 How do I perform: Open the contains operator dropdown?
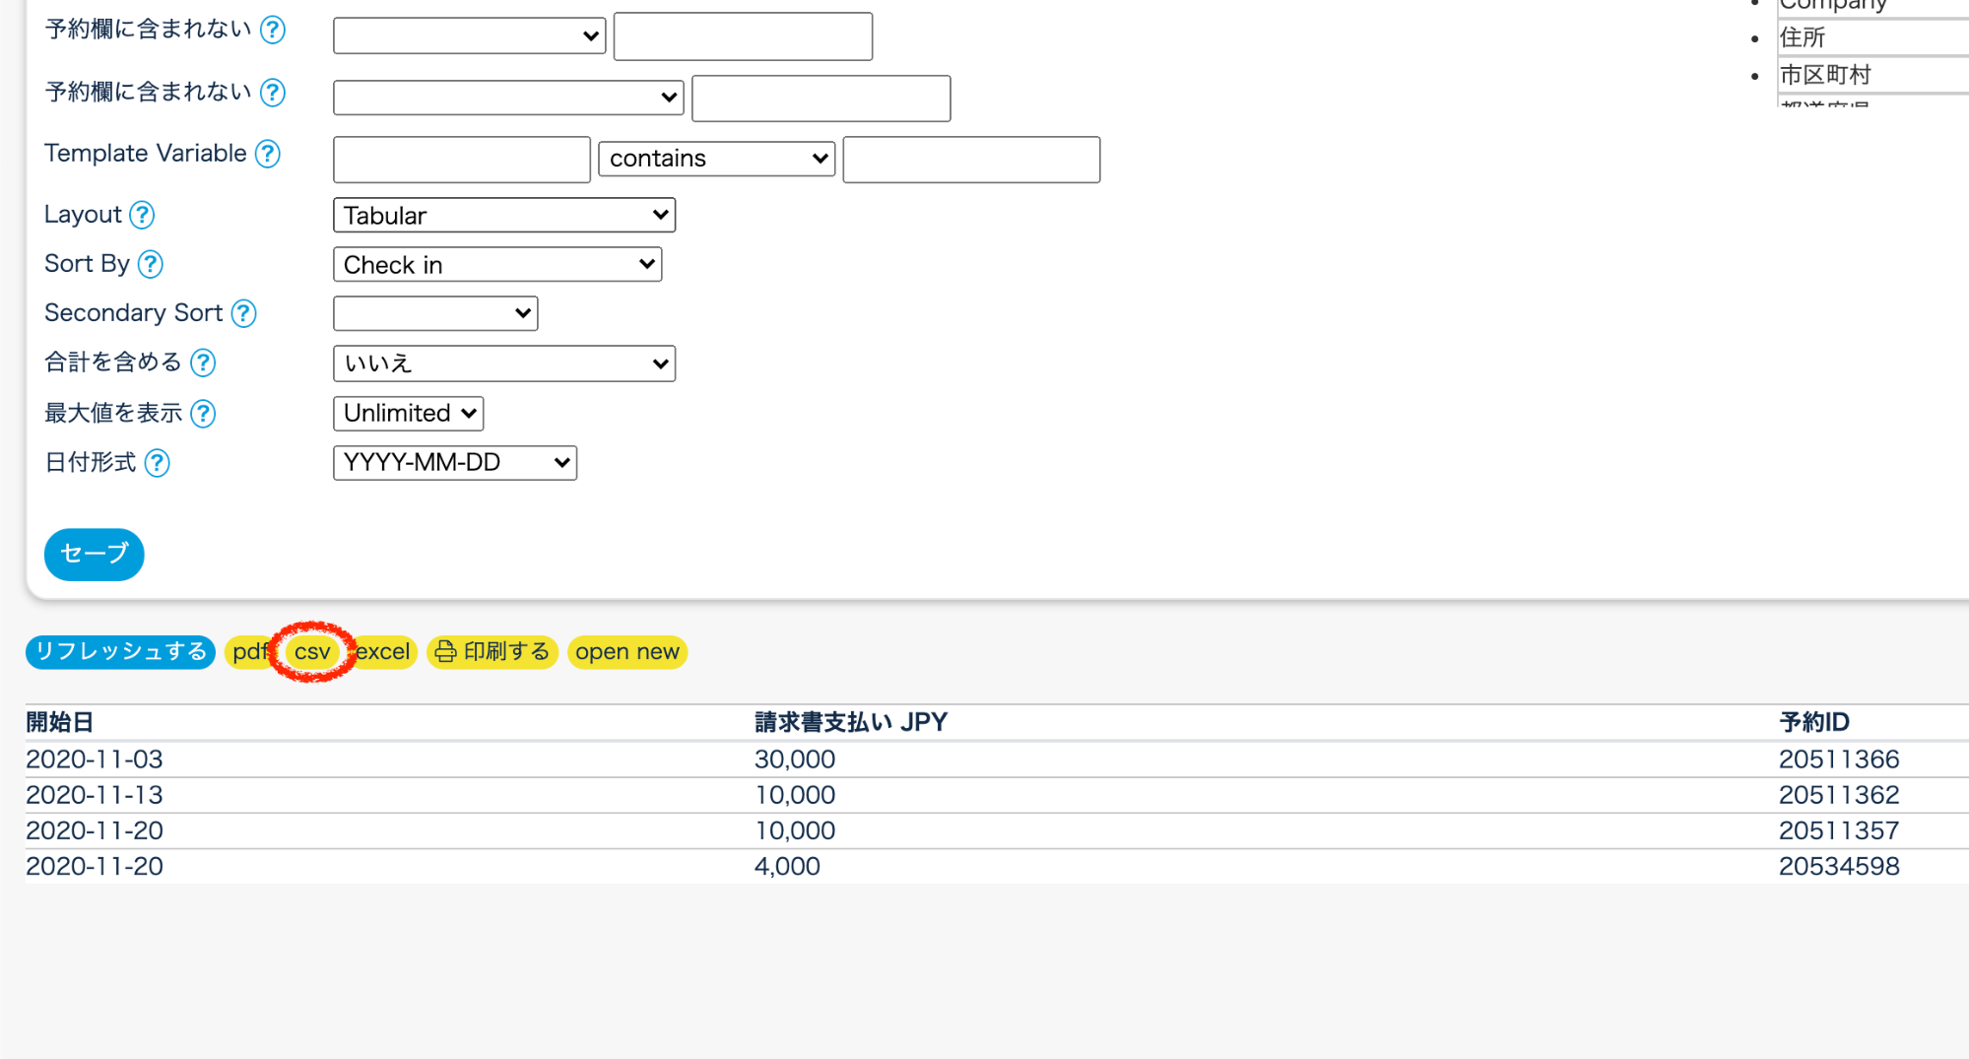click(716, 160)
